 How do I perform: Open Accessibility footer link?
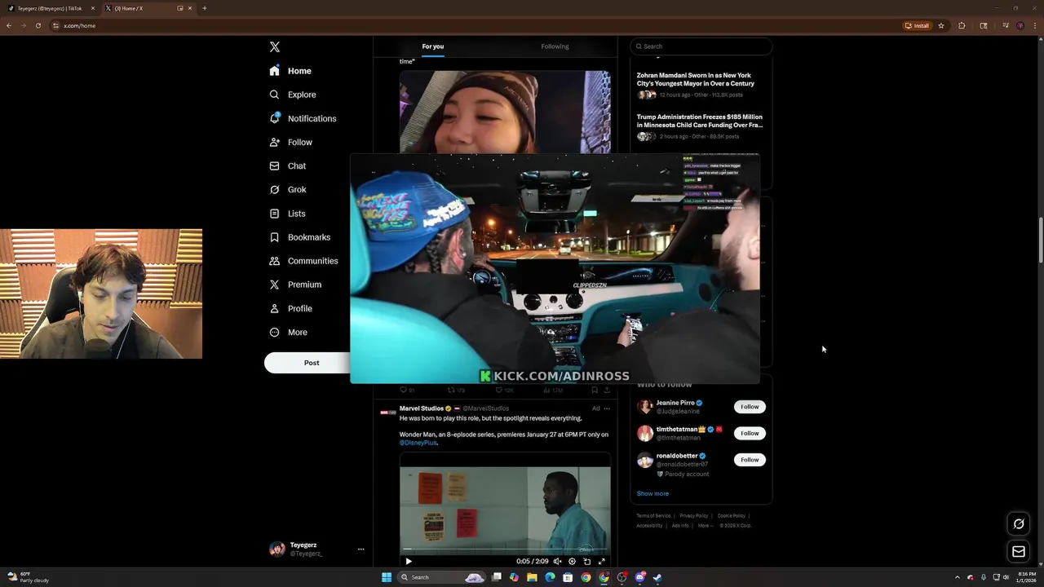pyautogui.click(x=649, y=526)
